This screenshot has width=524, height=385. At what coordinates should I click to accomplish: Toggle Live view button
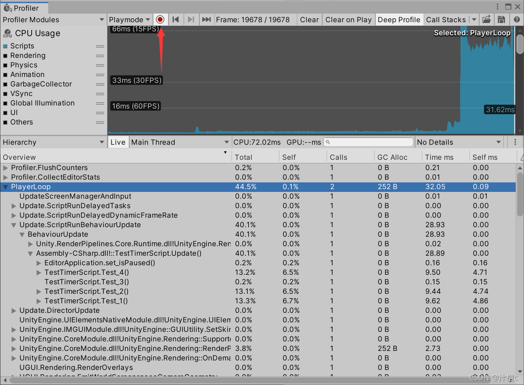click(x=118, y=142)
